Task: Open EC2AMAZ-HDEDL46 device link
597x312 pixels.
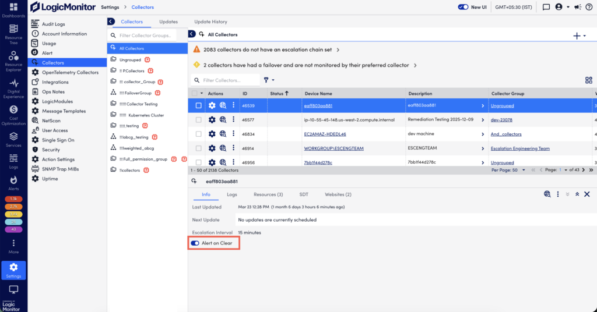Action: (325, 134)
